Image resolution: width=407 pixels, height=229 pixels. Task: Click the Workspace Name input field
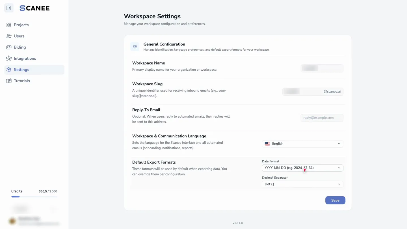(x=322, y=68)
